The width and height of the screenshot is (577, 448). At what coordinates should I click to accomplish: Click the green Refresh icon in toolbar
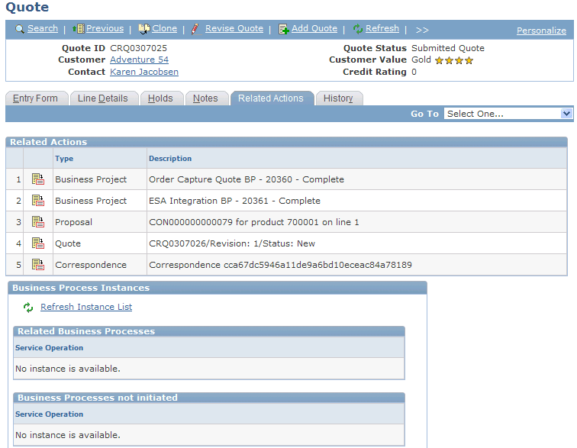(358, 29)
